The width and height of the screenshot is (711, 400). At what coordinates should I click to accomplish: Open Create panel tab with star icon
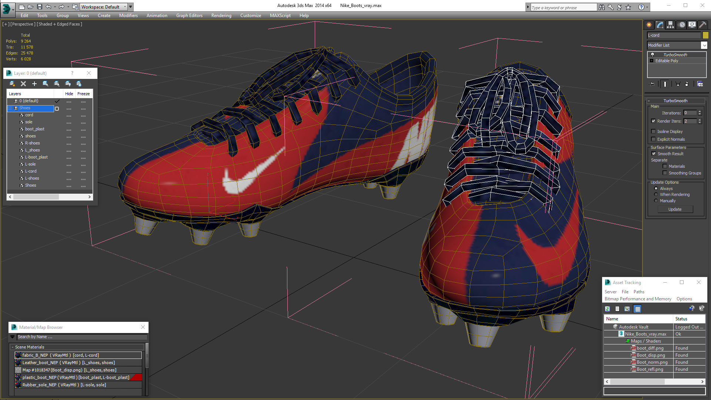click(649, 25)
